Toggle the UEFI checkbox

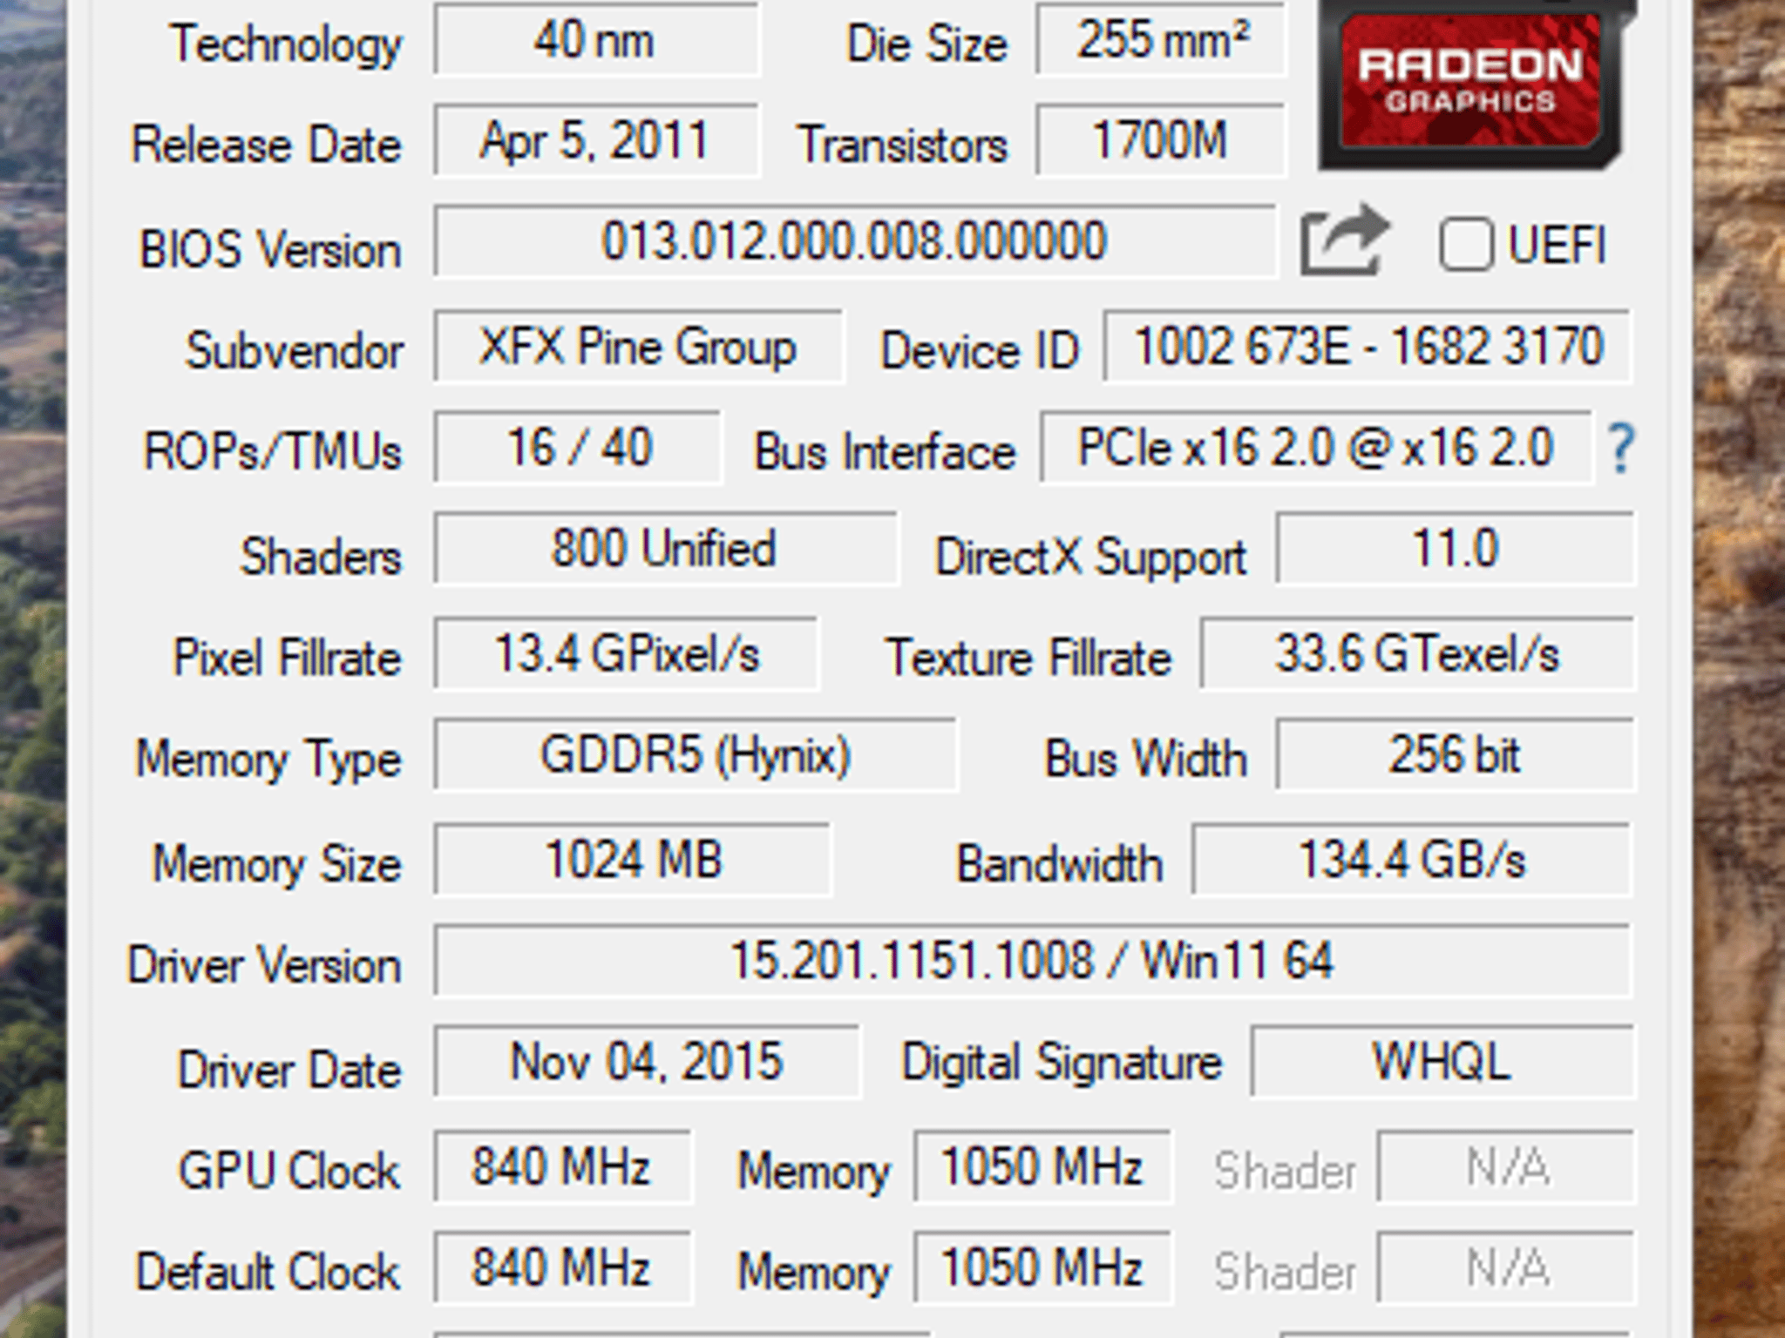1465,244
